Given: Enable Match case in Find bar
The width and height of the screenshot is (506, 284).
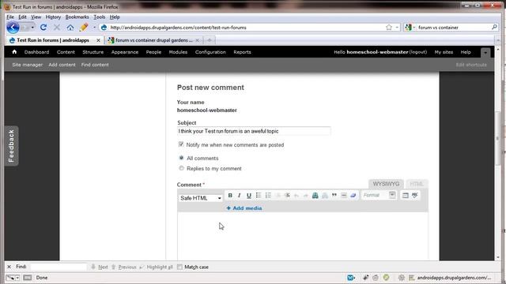Looking at the screenshot, I should pyautogui.click(x=179, y=267).
